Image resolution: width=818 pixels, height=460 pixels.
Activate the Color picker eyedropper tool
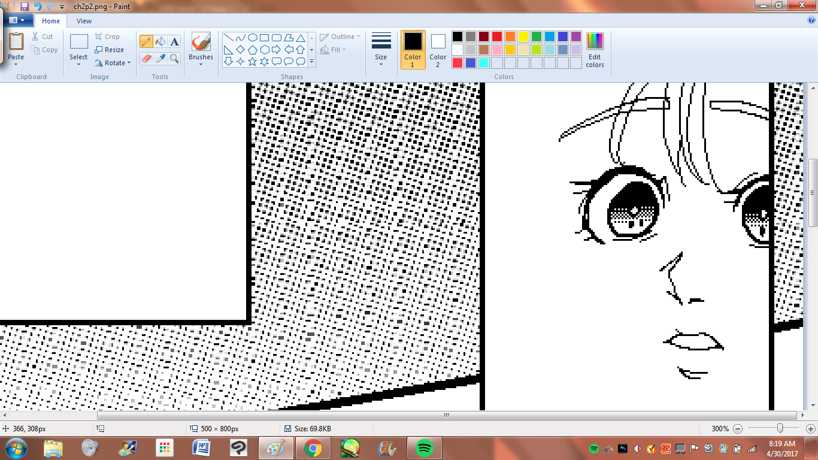[160, 58]
